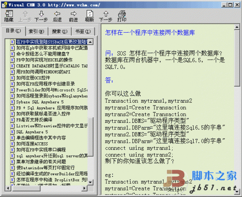The height and width of the screenshot is (197, 242).
Task: Open topic PB是否支持反编译
Action: (34, 120)
